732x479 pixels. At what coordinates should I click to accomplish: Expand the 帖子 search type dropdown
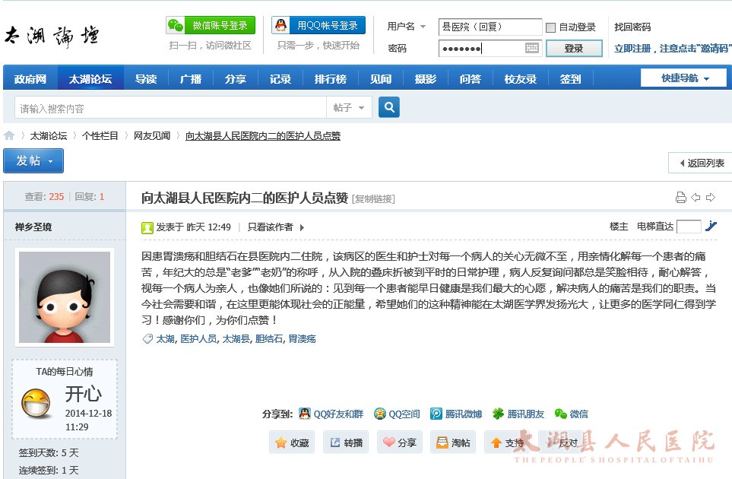(x=350, y=108)
